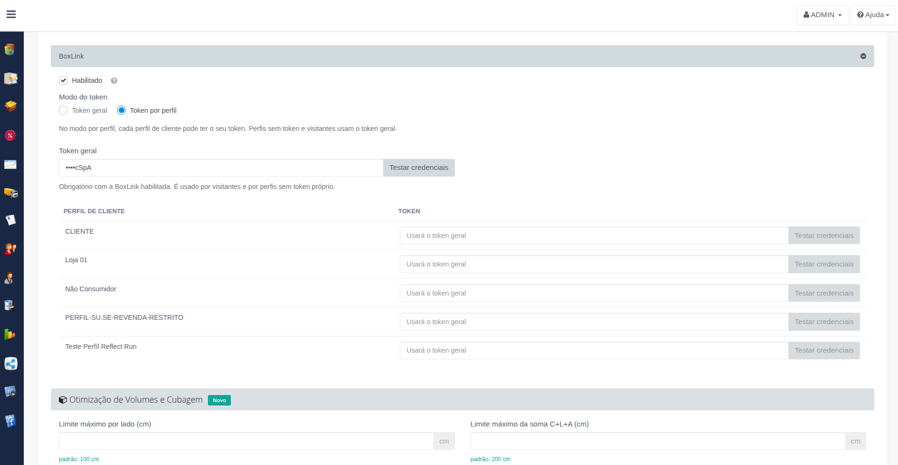This screenshot has width=898, height=465.
Task: Click the help icon next to Habilitado
Action: tap(114, 81)
